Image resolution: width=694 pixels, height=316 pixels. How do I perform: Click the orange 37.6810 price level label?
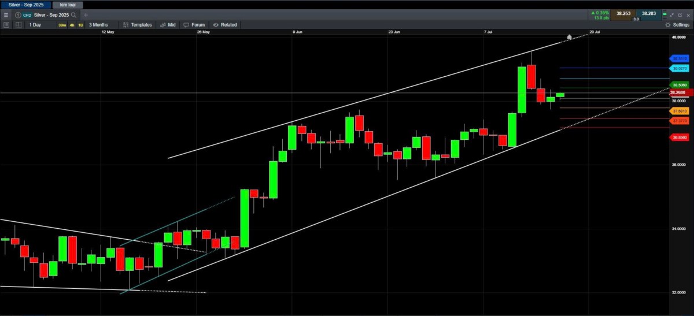679,110
